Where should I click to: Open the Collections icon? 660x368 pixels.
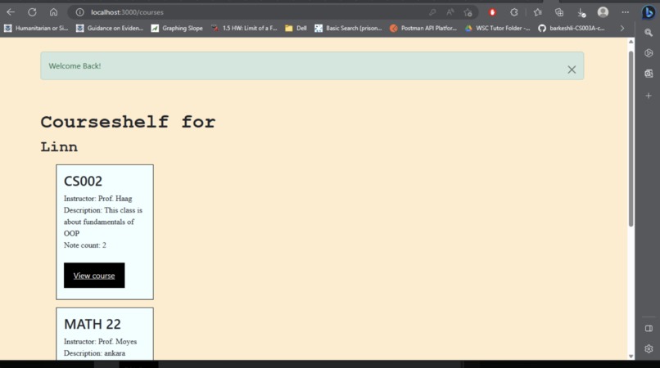[x=559, y=12]
